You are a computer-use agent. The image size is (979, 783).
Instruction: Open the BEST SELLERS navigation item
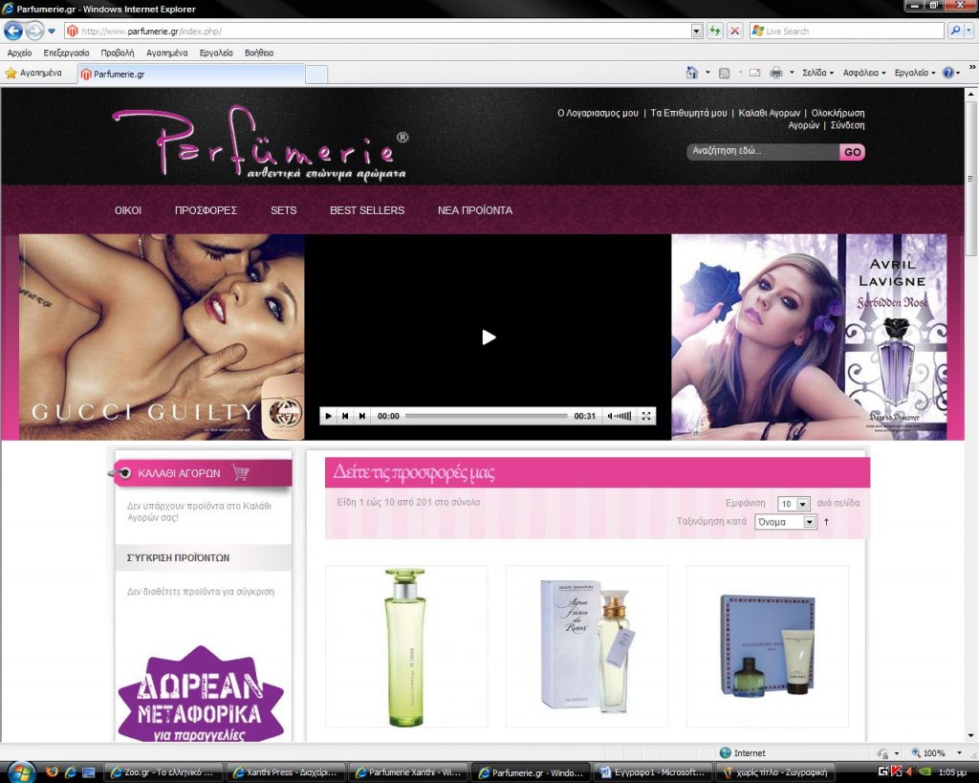pos(367,210)
